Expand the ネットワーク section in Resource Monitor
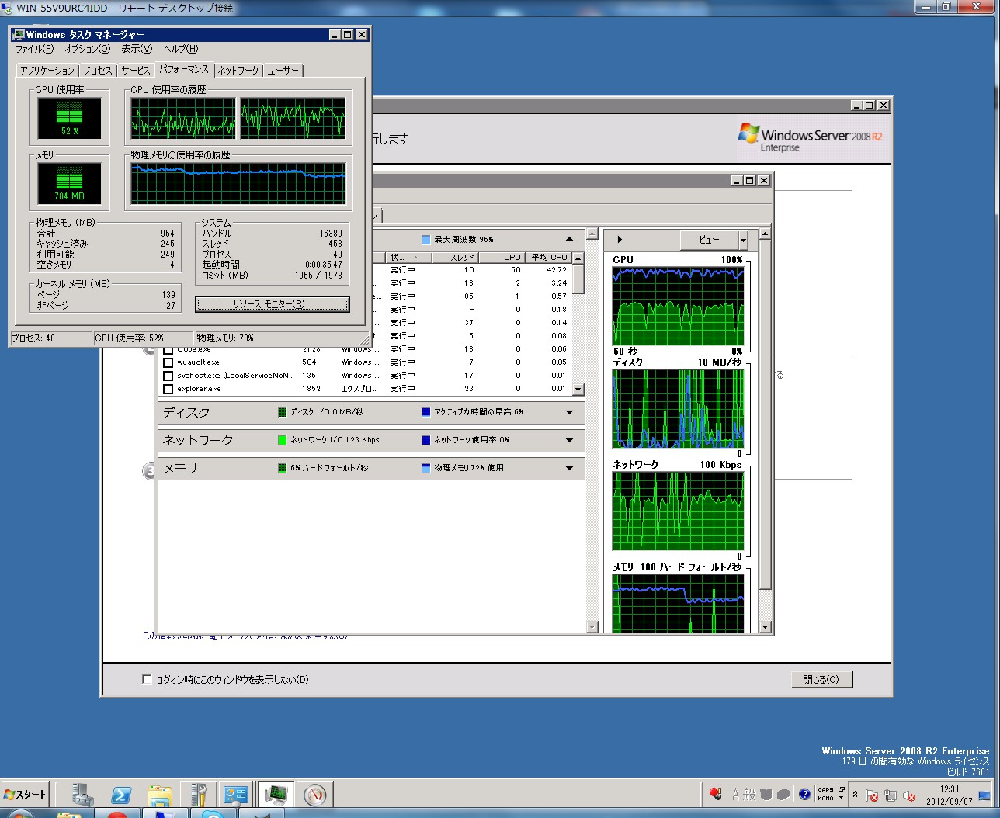This screenshot has height=818, width=1000. (569, 441)
